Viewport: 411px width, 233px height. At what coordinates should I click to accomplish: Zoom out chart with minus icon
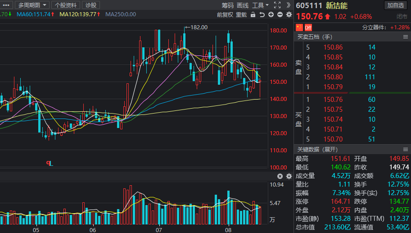point(280,15)
